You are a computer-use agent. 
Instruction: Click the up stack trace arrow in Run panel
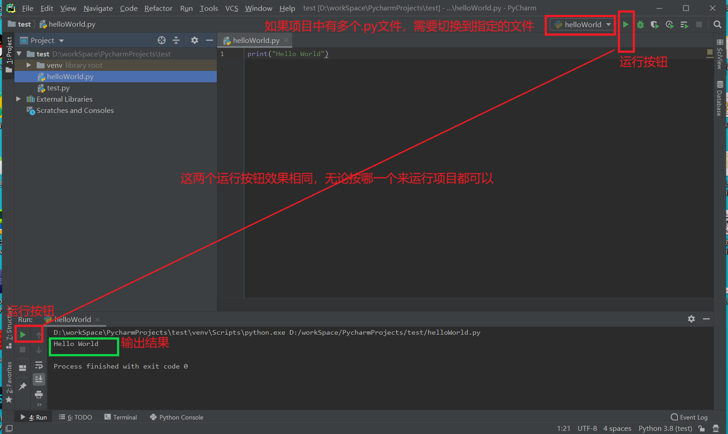[39, 335]
